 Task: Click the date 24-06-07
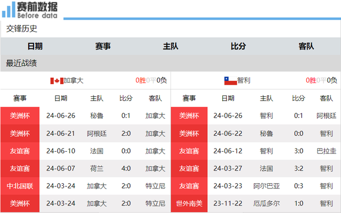point(61,168)
